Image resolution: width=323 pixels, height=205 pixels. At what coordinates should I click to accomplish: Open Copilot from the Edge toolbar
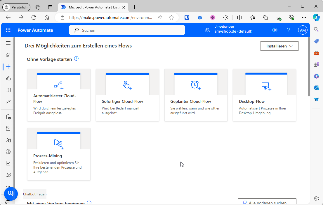tap(316, 17)
